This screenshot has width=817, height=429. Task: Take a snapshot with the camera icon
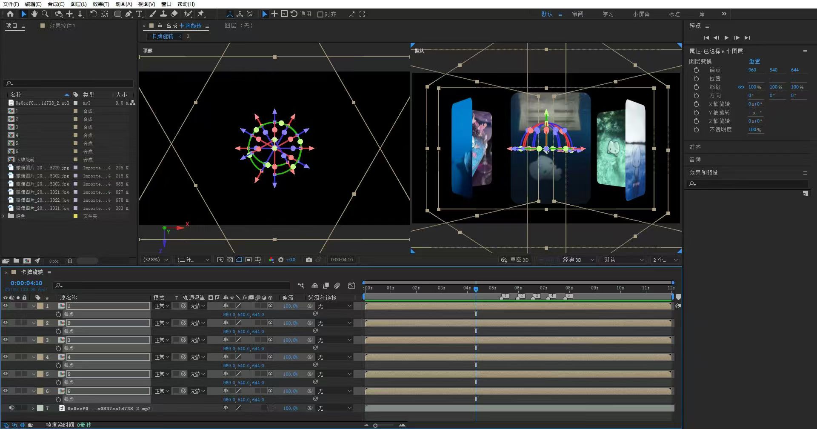(309, 260)
